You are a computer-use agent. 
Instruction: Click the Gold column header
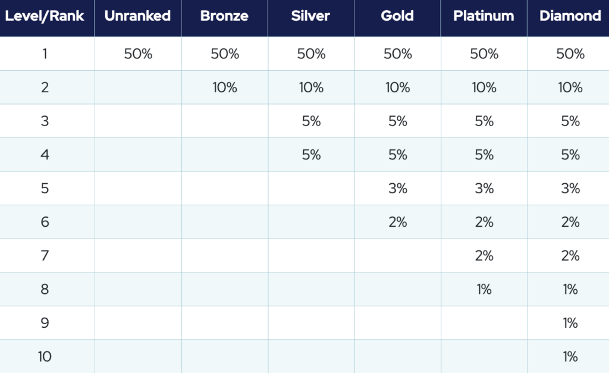coord(397,16)
